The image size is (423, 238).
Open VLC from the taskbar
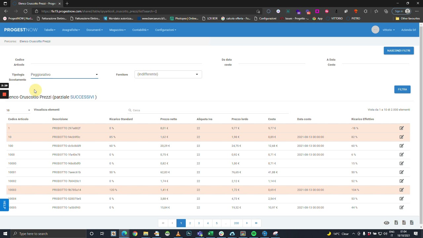click(178, 234)
